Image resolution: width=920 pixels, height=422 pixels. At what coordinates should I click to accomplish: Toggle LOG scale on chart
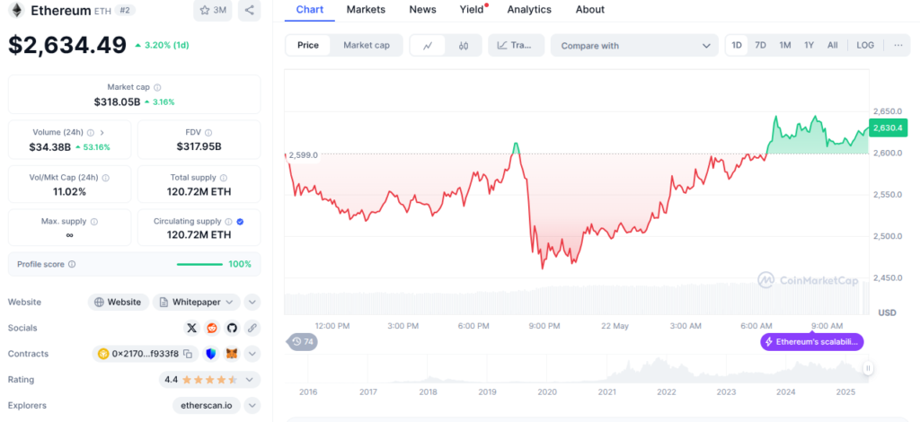tap(865, 45)
